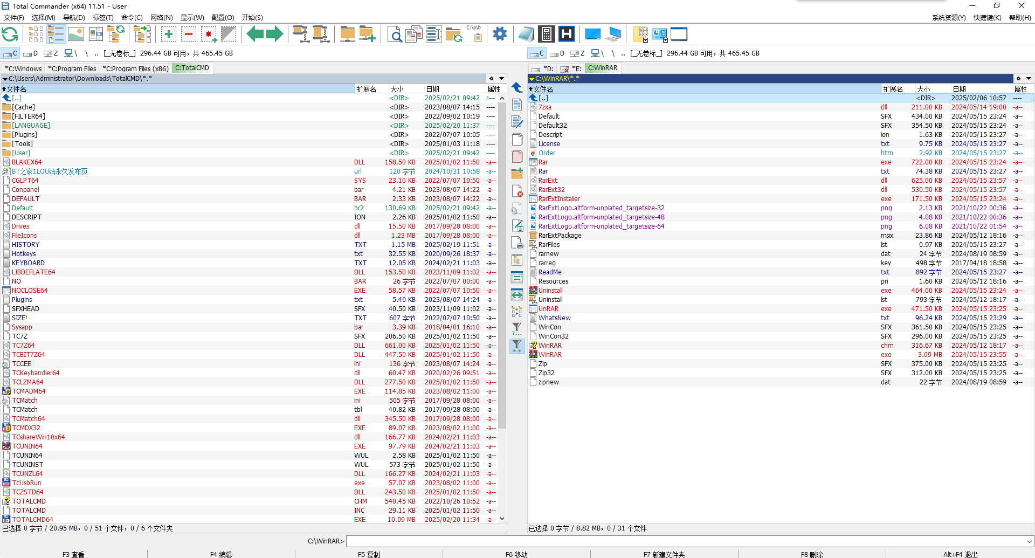Open the 命令(C) menu

click(132, 18)
